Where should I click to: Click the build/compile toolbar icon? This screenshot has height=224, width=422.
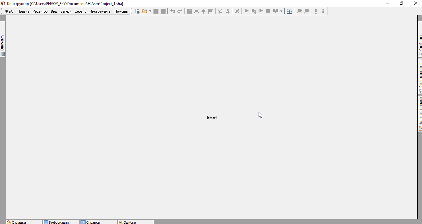(275, 11)
